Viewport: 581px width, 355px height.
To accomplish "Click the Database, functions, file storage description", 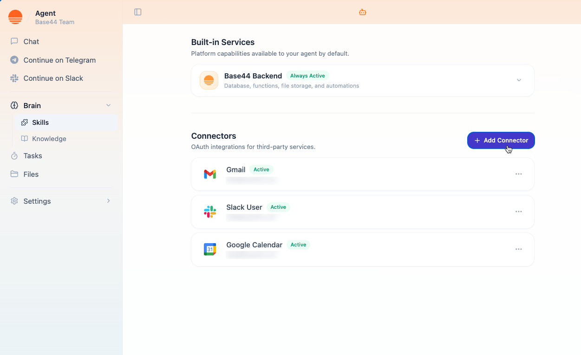I will tap(292, 86).
